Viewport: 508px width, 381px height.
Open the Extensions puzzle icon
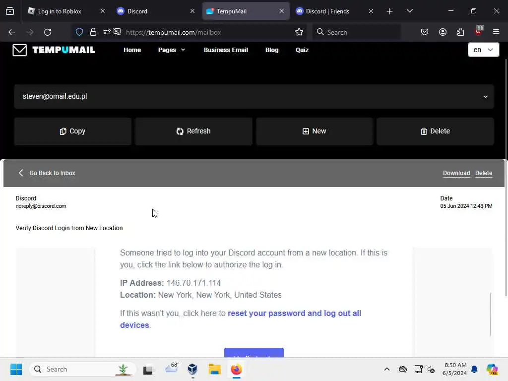[460, 32]
